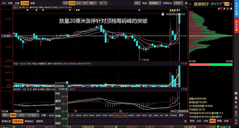This screenshot has height=128, width=239.
Task: Click the zoom-out minus button on the chart toolbar
Action: click(x=105, y=3)
